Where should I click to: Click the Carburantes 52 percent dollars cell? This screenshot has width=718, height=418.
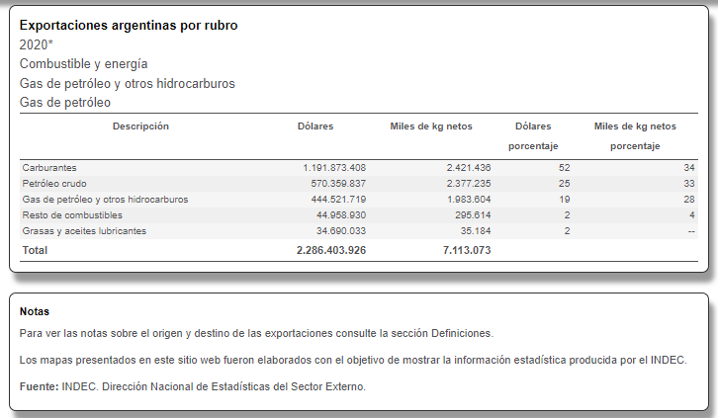(x=564, y=168)
